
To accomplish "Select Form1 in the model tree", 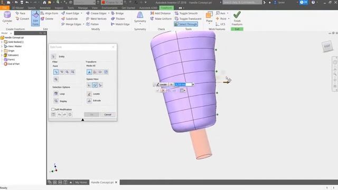I will tap(10, 60).
